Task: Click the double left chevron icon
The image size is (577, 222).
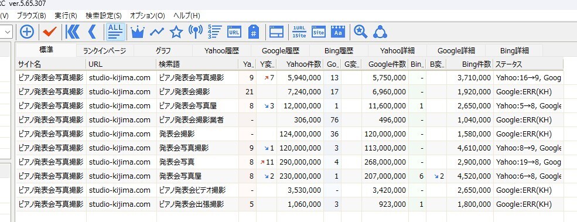Action: (73, 32)
